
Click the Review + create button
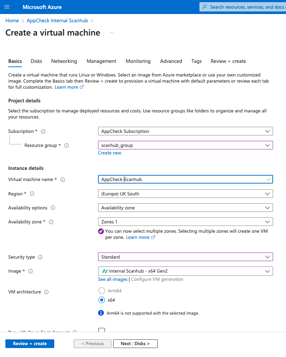[29, 344]
